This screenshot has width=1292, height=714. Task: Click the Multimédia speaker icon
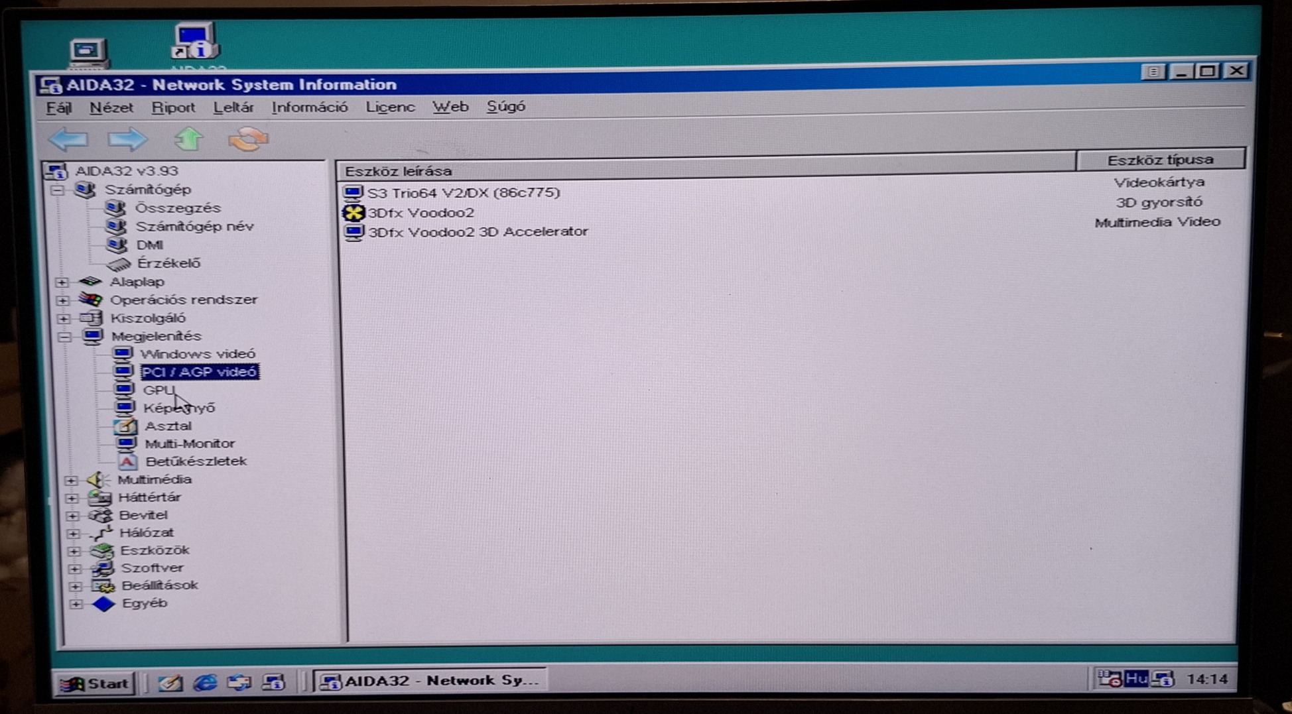(97, 479)
